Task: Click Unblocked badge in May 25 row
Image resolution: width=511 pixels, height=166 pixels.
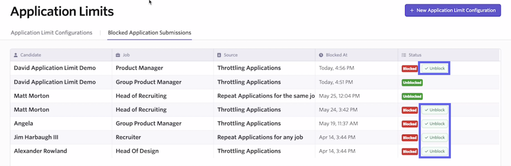Action: pyautogui.click(x=412, y=96)
